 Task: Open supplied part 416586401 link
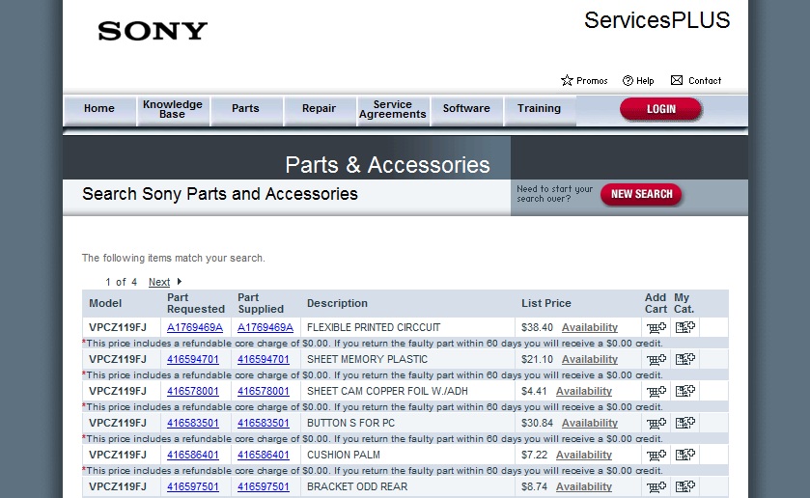[x=263, y=456]
